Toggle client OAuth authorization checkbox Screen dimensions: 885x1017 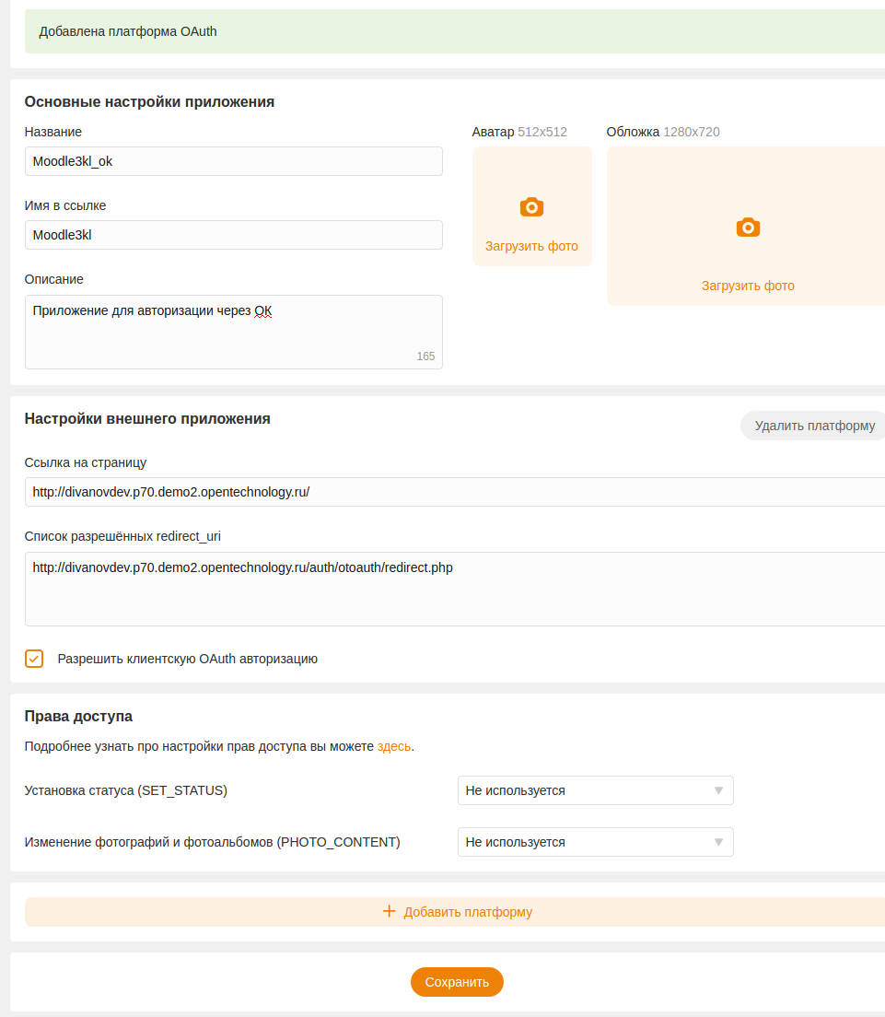[34, 659]
